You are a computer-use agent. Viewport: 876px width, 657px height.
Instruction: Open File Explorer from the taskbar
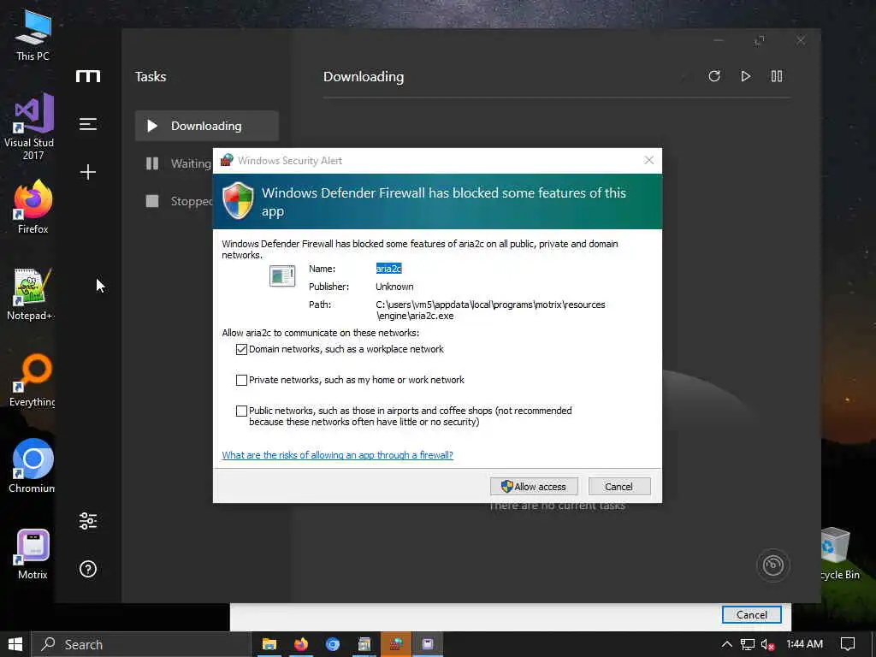(x=269, y=644)
